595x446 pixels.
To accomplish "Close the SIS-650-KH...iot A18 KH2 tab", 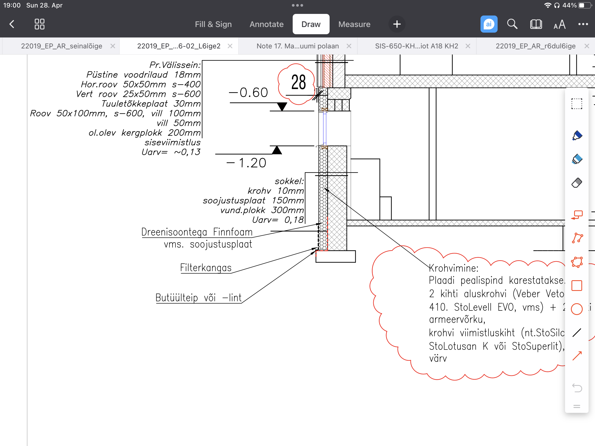I will tap(468, 46).
